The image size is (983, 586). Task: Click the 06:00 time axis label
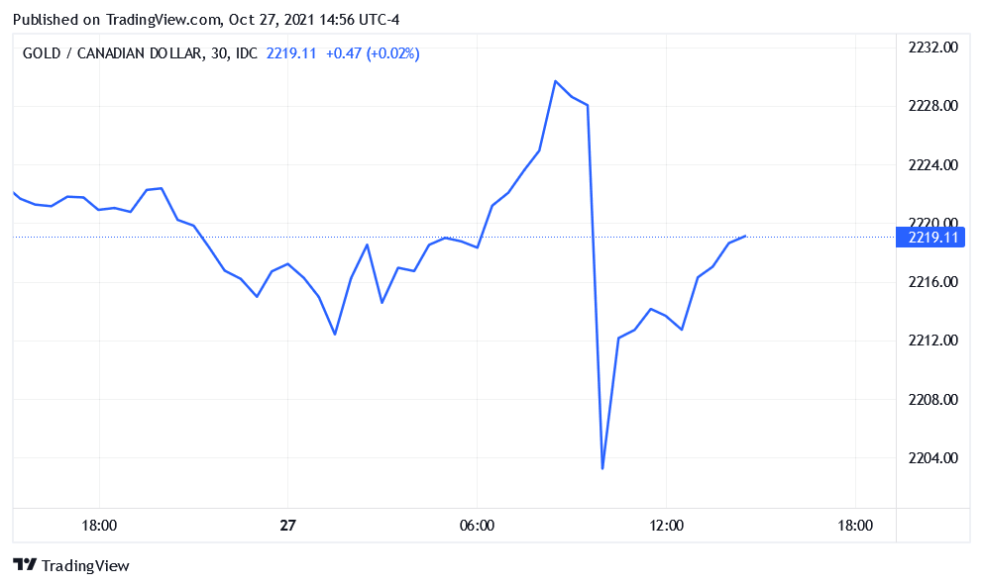click(478, 526)
